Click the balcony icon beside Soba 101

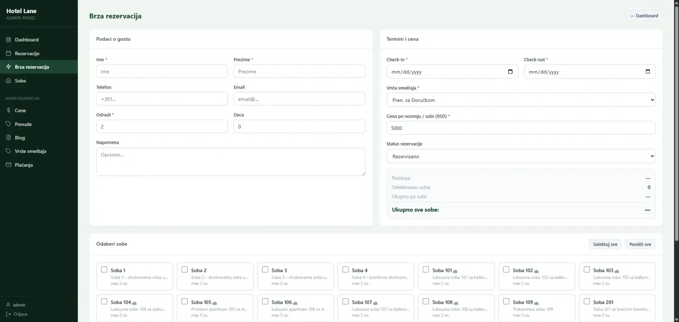[x=455, y=271]
